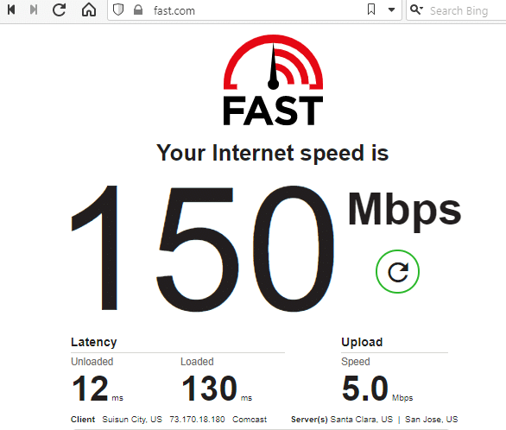This screenshot has height=430, width=506.
Task: Click the padlock site security icon
Action: click(x=138, y=10)
